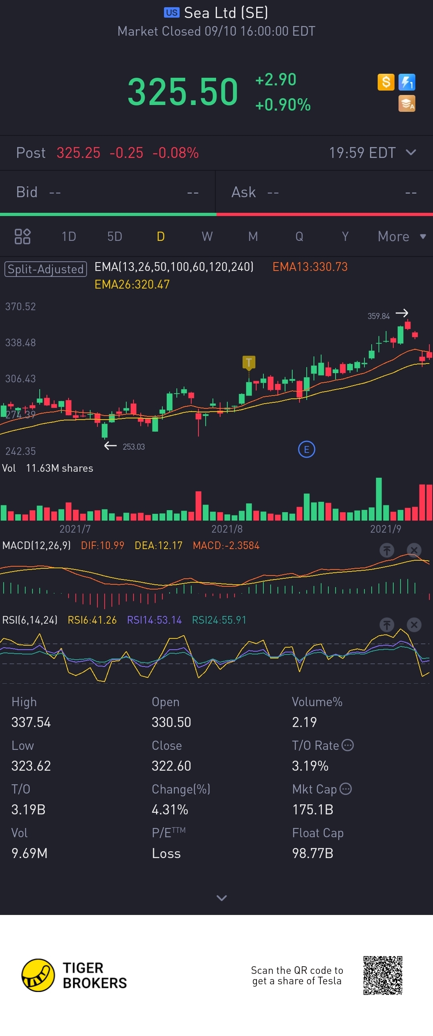Tap the Tiger Brokers logo

(x=74, y=975)
